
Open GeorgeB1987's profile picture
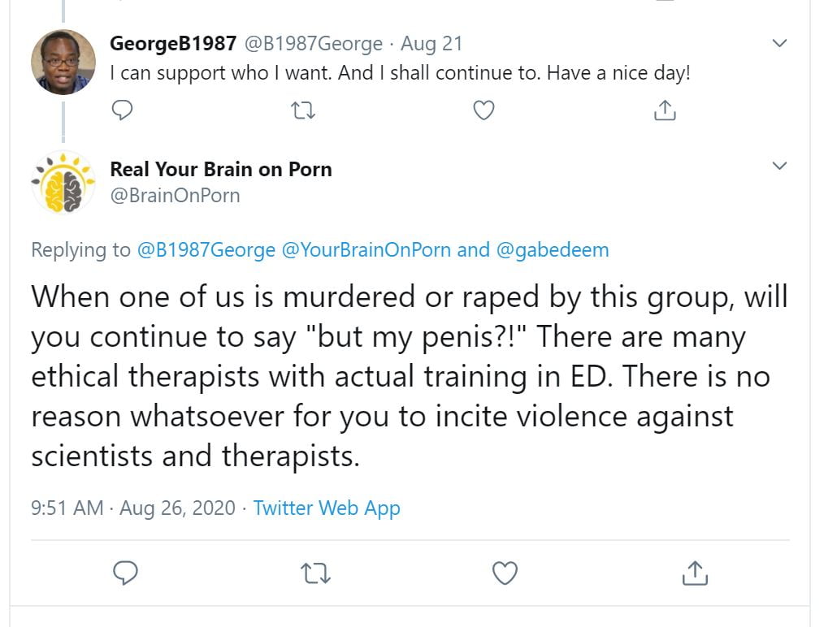[x=63, y=62]
